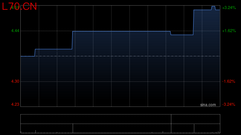Image resolution: width=241 pixels, height=135 pixels.
Task: Click the 4.23 price axis label
Action: point(15,104)
